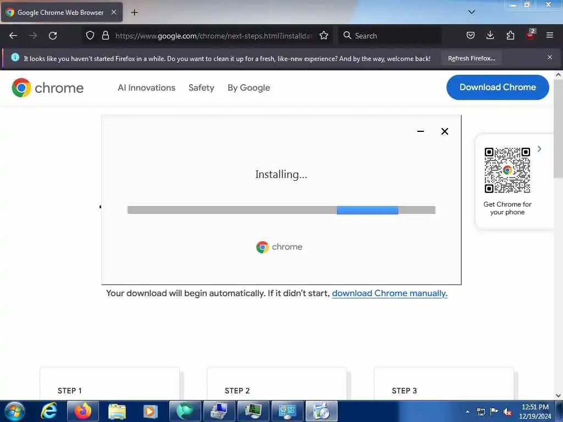Viewport: 563px width, 422px height.
Task: Open Windows Media Player from taskbar
Action: pyautogui.click(x=150, y=411)
